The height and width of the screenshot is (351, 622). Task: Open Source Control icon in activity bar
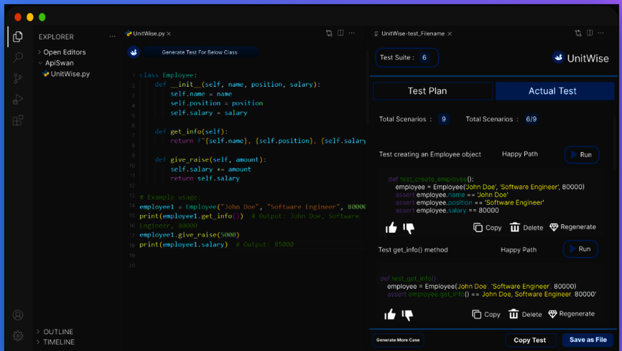pyautogui.click(x=18, y=78)
